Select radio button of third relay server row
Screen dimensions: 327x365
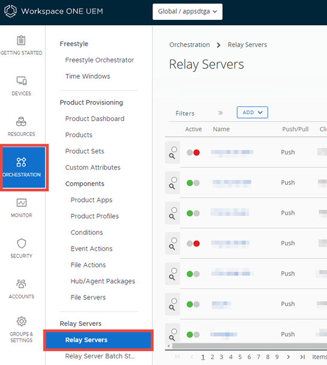pyautogui.click(x=174, y=210)
